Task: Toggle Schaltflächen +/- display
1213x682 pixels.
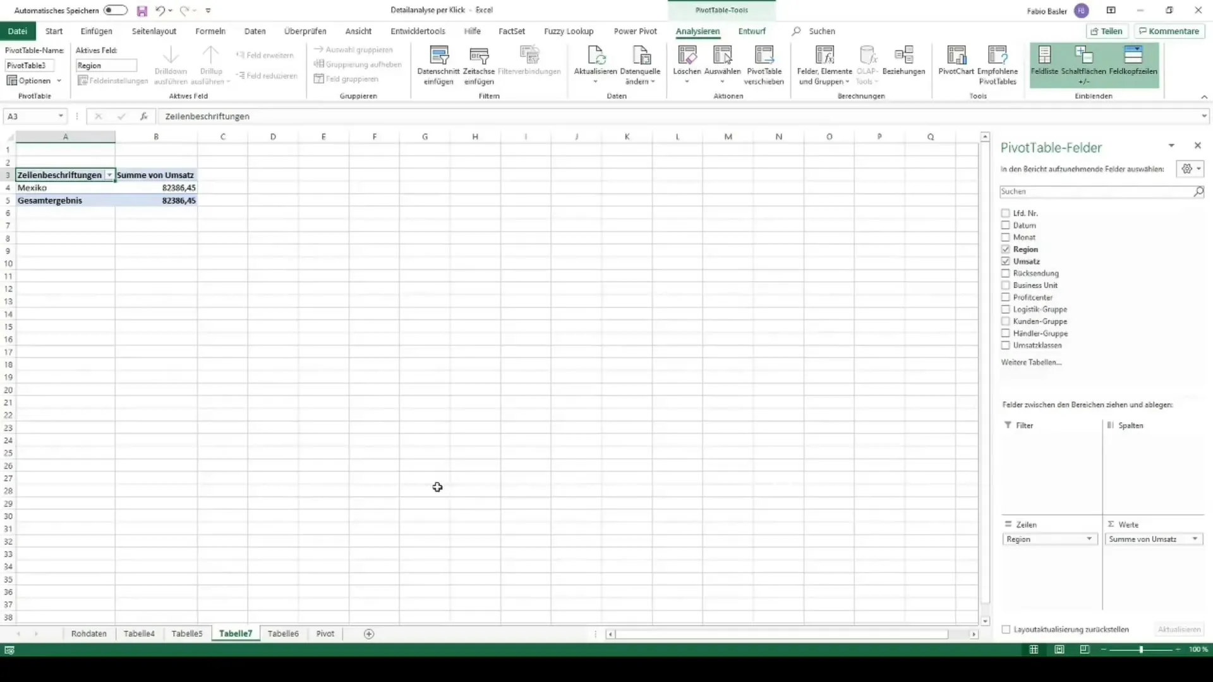Action: click(1083, 65)
